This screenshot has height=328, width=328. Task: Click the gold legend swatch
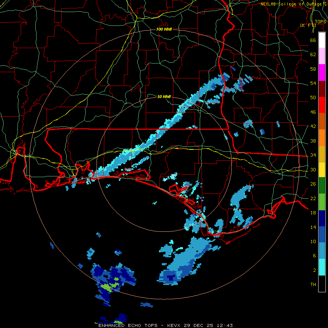[322, 154]
